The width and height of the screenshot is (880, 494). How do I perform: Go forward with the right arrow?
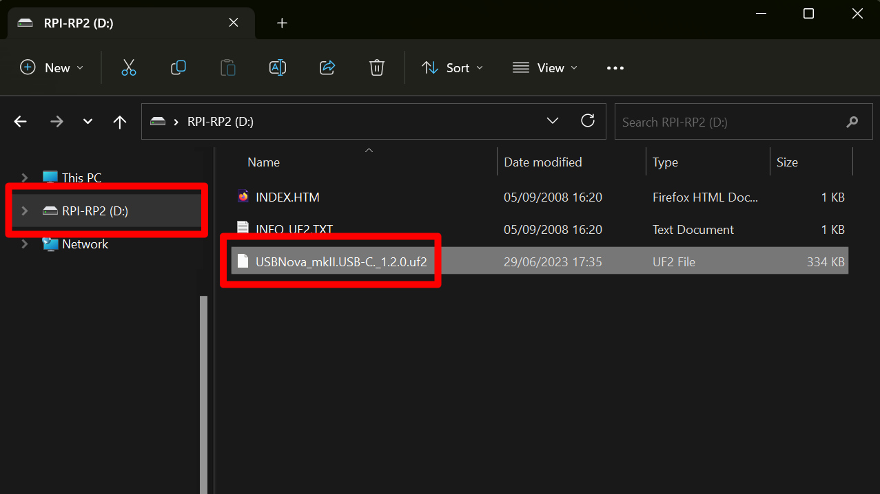click(57, 122)
